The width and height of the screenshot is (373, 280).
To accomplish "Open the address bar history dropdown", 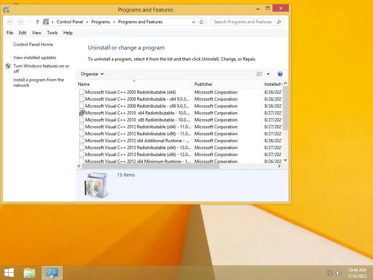I will [x=193, y=22].
